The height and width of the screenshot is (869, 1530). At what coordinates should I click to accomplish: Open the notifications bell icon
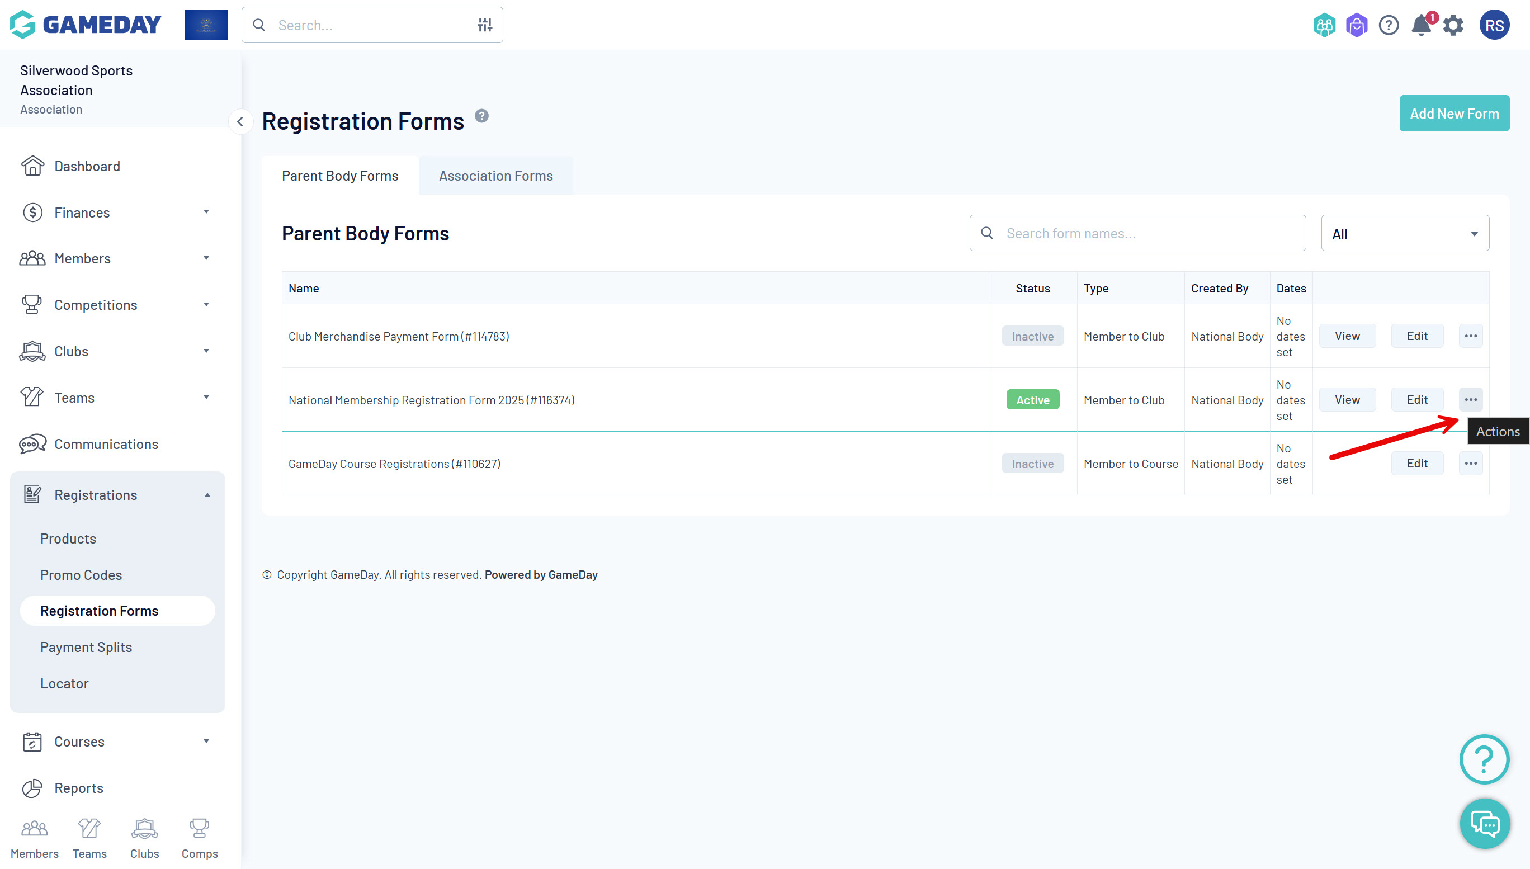[1421, 26]
